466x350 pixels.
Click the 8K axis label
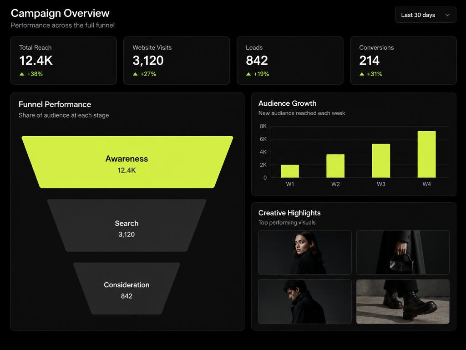click(x=263, y=126)
